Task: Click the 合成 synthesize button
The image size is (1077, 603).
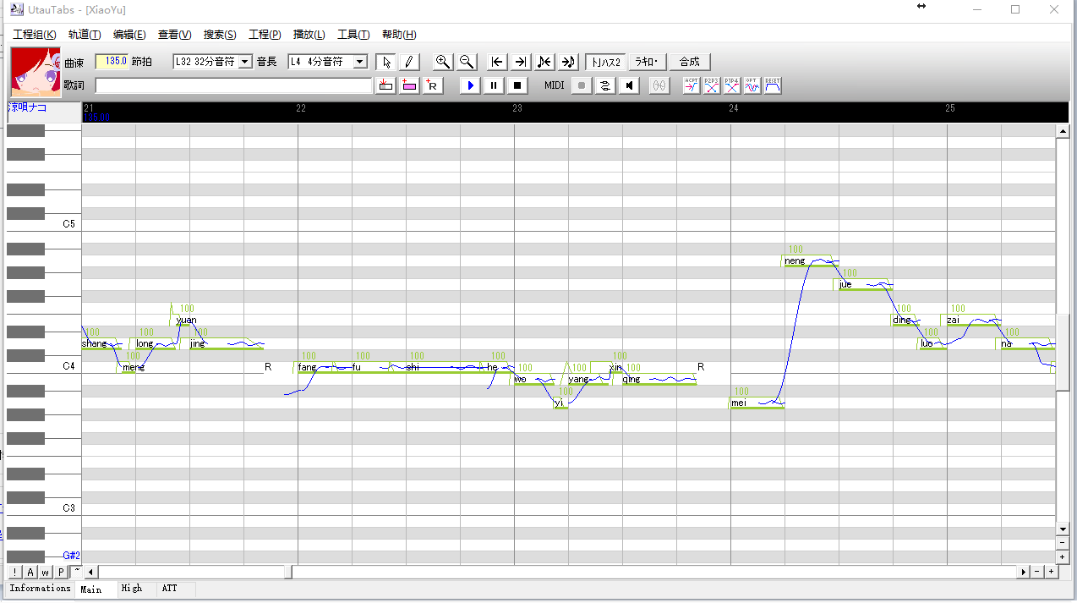Action: 690,62
